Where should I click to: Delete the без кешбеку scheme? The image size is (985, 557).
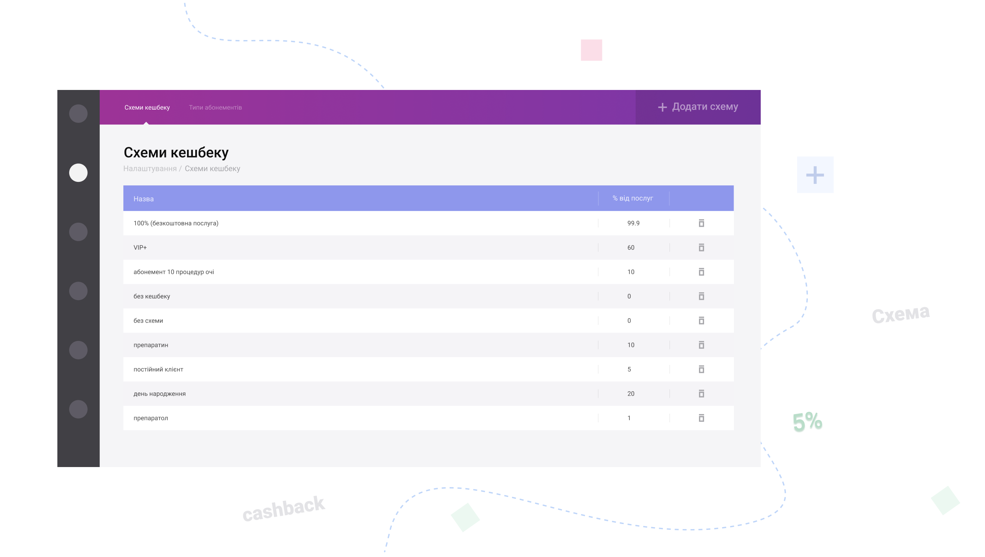(701, 296)
